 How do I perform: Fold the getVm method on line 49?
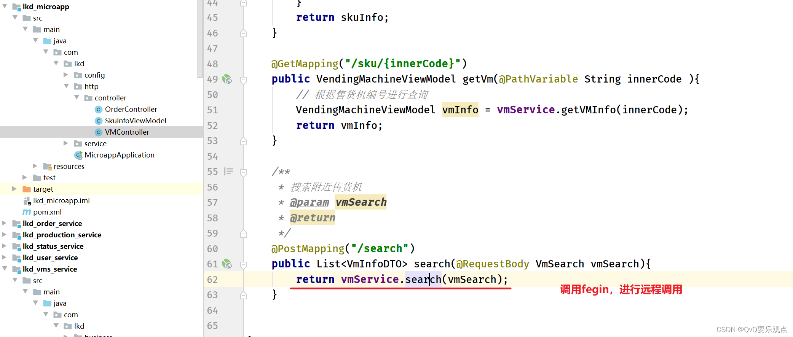click(x=244, y=80)
